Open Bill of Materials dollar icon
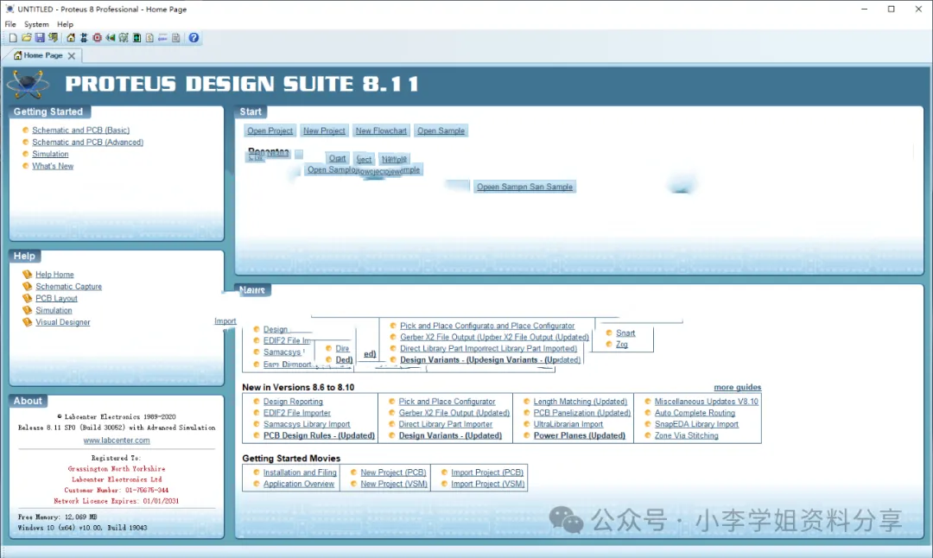 click(149, 37)
